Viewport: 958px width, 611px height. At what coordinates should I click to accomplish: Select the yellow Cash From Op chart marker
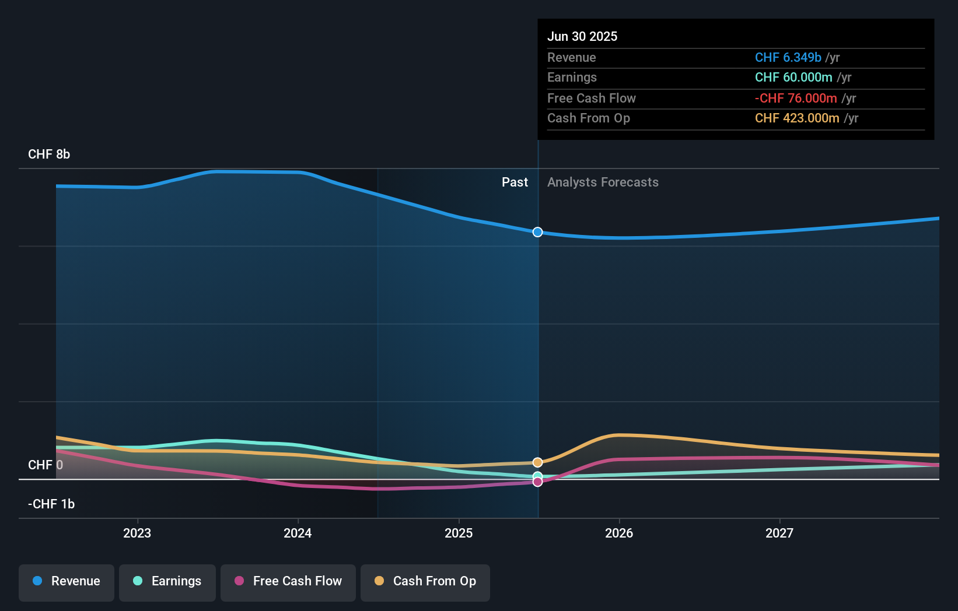coord(537,462)
